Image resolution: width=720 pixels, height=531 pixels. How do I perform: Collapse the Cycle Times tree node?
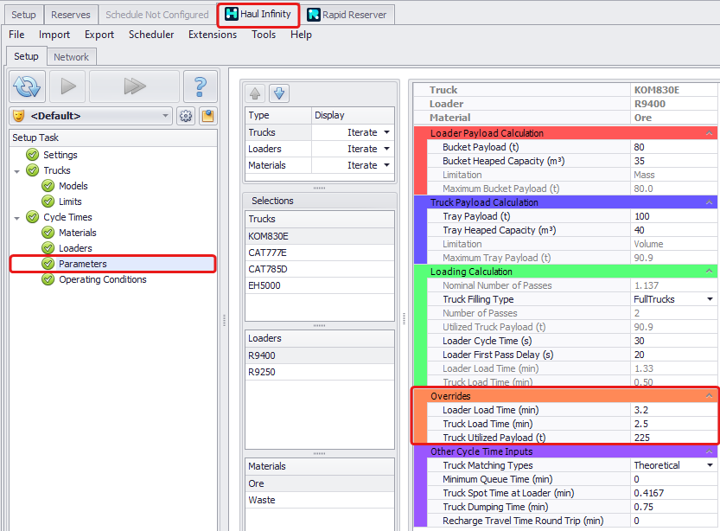[x=18, y=217]
